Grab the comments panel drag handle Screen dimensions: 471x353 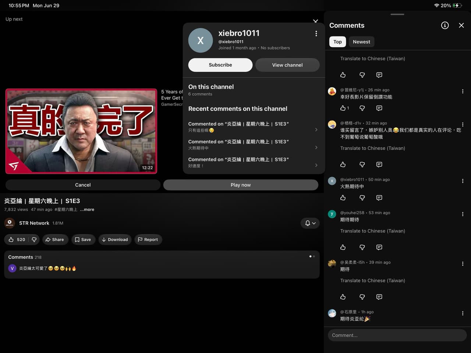coord(397,14)
